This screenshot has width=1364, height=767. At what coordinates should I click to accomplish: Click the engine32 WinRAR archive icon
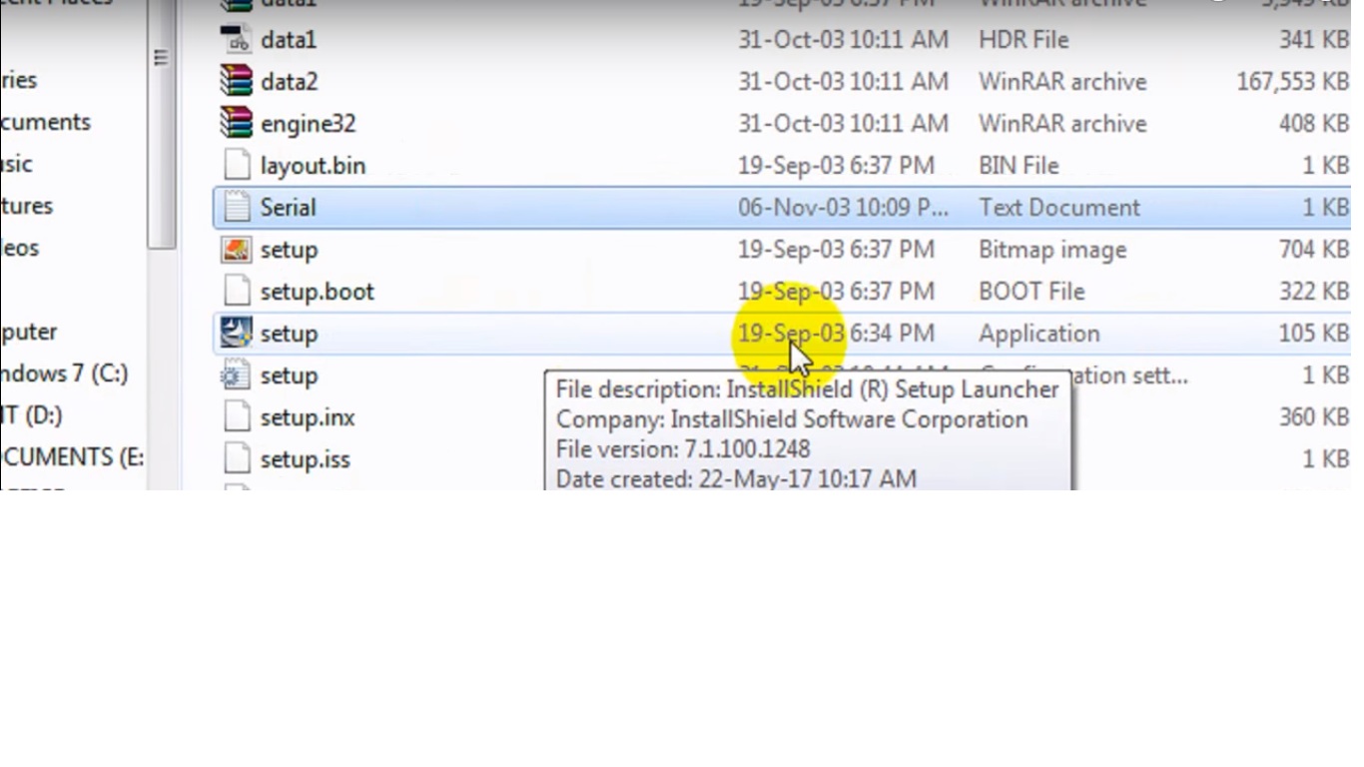237,124
